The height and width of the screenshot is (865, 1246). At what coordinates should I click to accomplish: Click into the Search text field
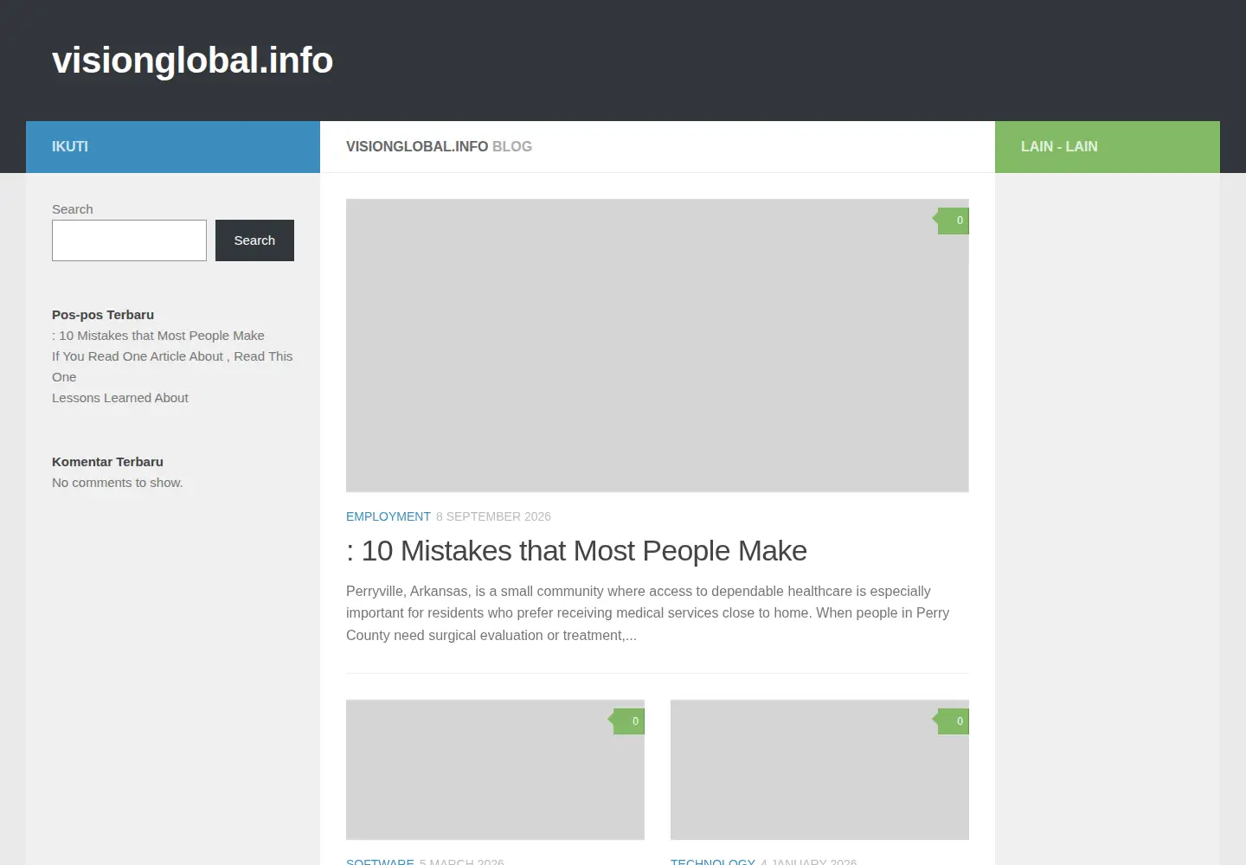point(129,240)
